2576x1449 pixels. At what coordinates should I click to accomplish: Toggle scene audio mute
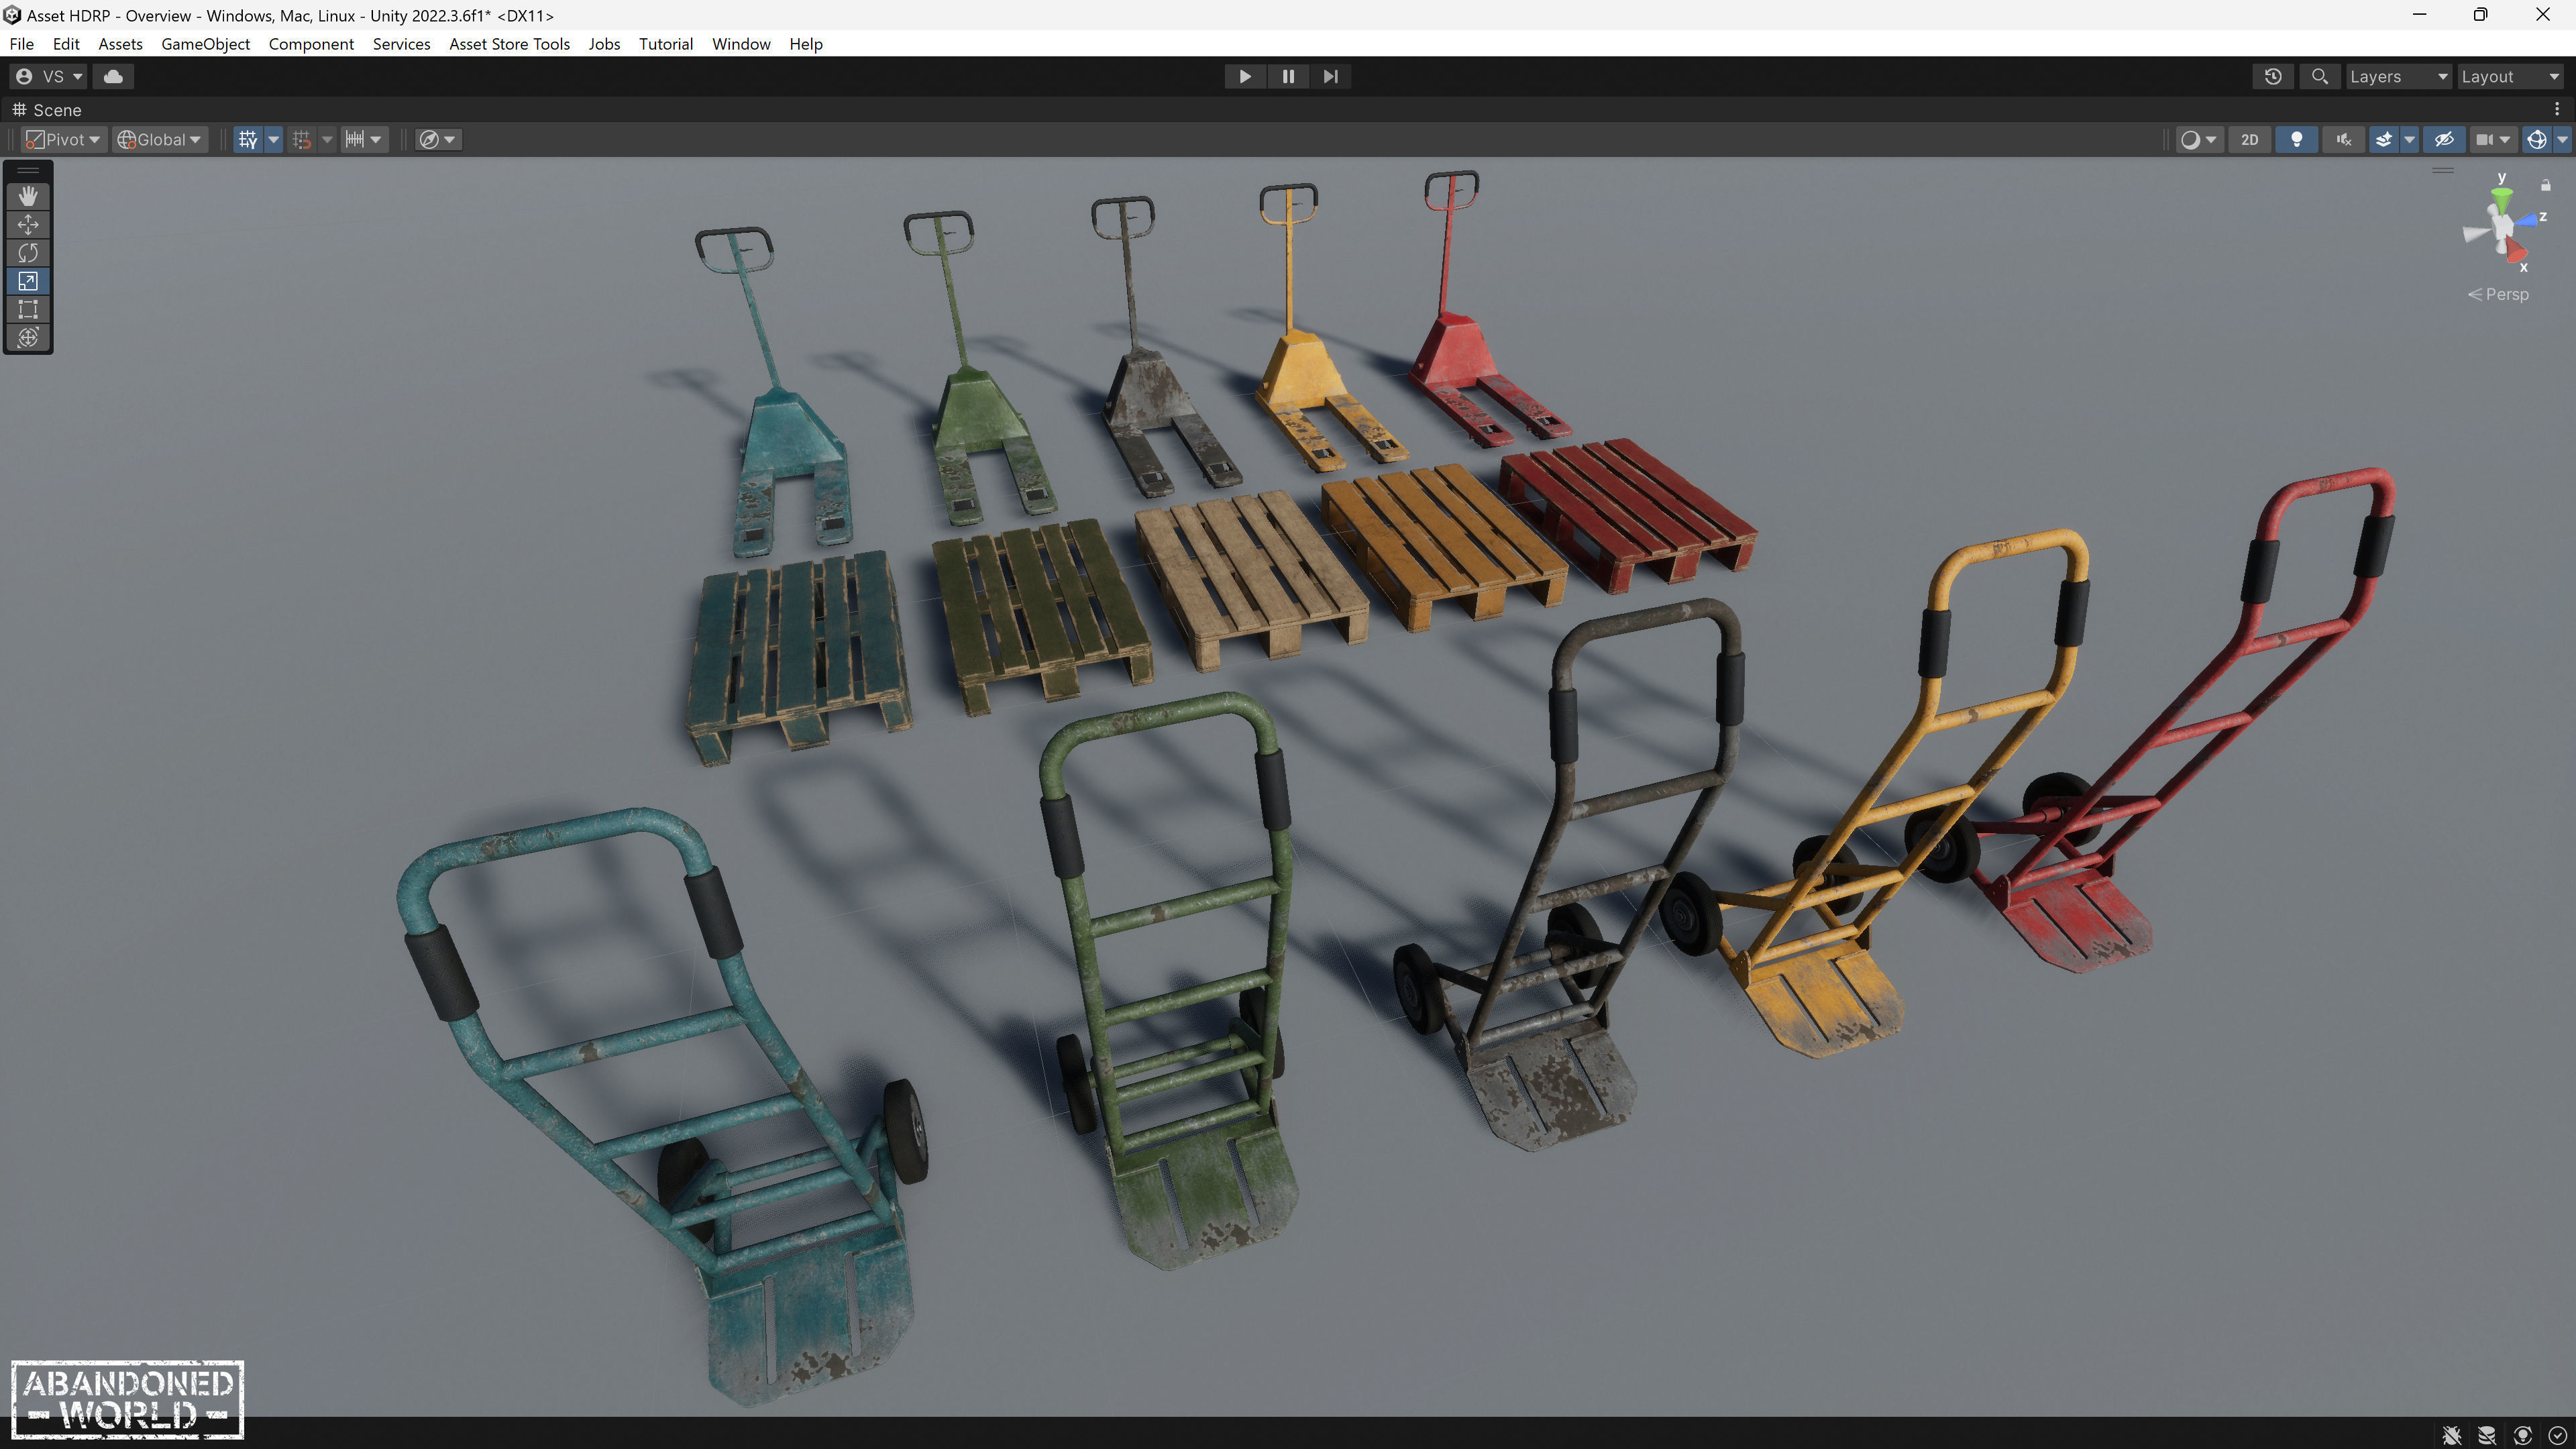(2343, 139)
